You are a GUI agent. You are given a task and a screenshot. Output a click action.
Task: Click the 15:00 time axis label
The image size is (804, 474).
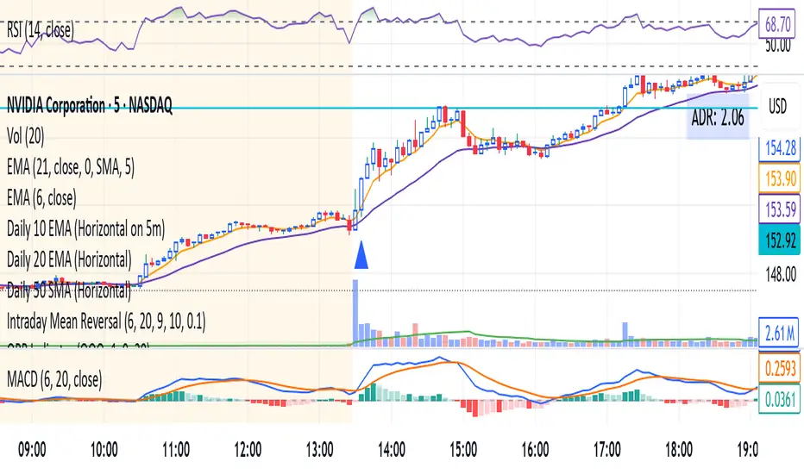[463, 450]
